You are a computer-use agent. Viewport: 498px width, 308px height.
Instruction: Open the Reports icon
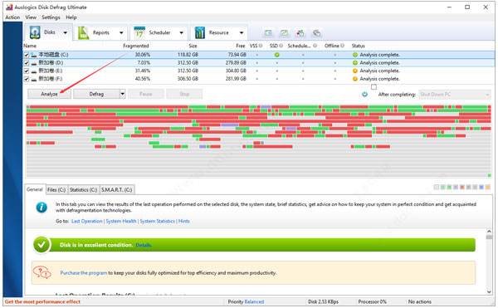pos(84,32)
